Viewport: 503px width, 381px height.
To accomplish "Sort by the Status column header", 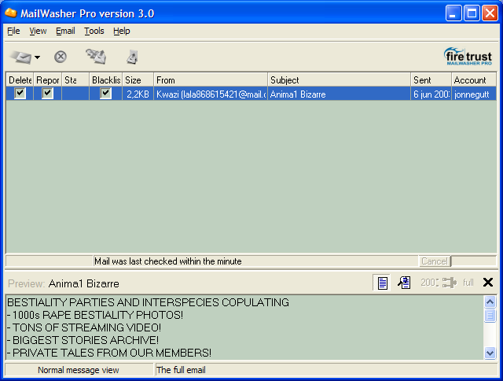I will 75,80.
